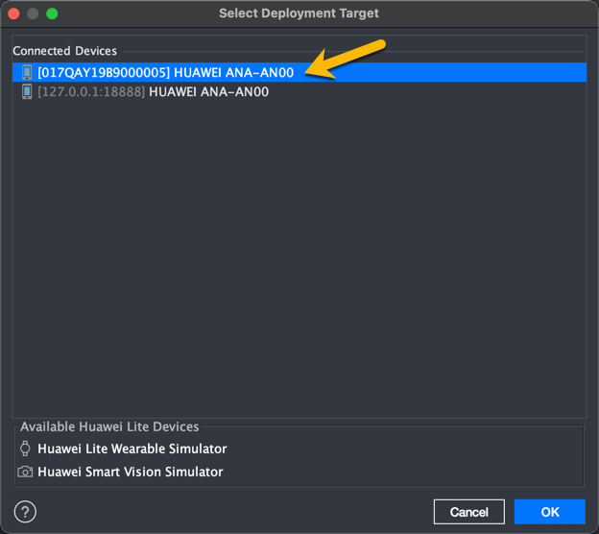Click the green zoom window button

52,13
